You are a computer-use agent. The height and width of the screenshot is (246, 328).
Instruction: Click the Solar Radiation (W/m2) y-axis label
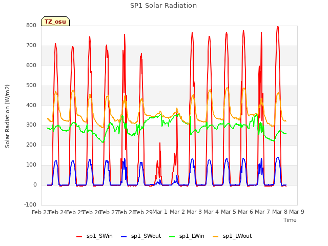(7, 116)
